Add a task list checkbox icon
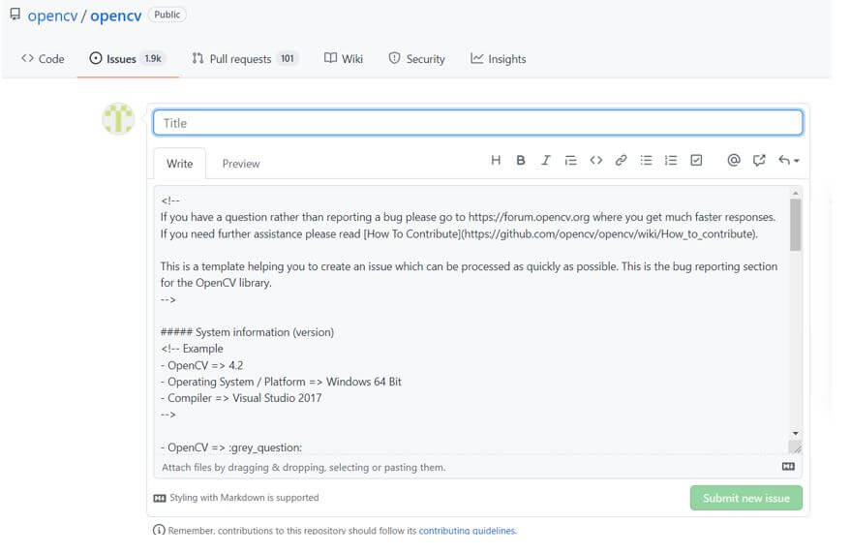The height and width of the screenshot is (555, 851). 696,160
